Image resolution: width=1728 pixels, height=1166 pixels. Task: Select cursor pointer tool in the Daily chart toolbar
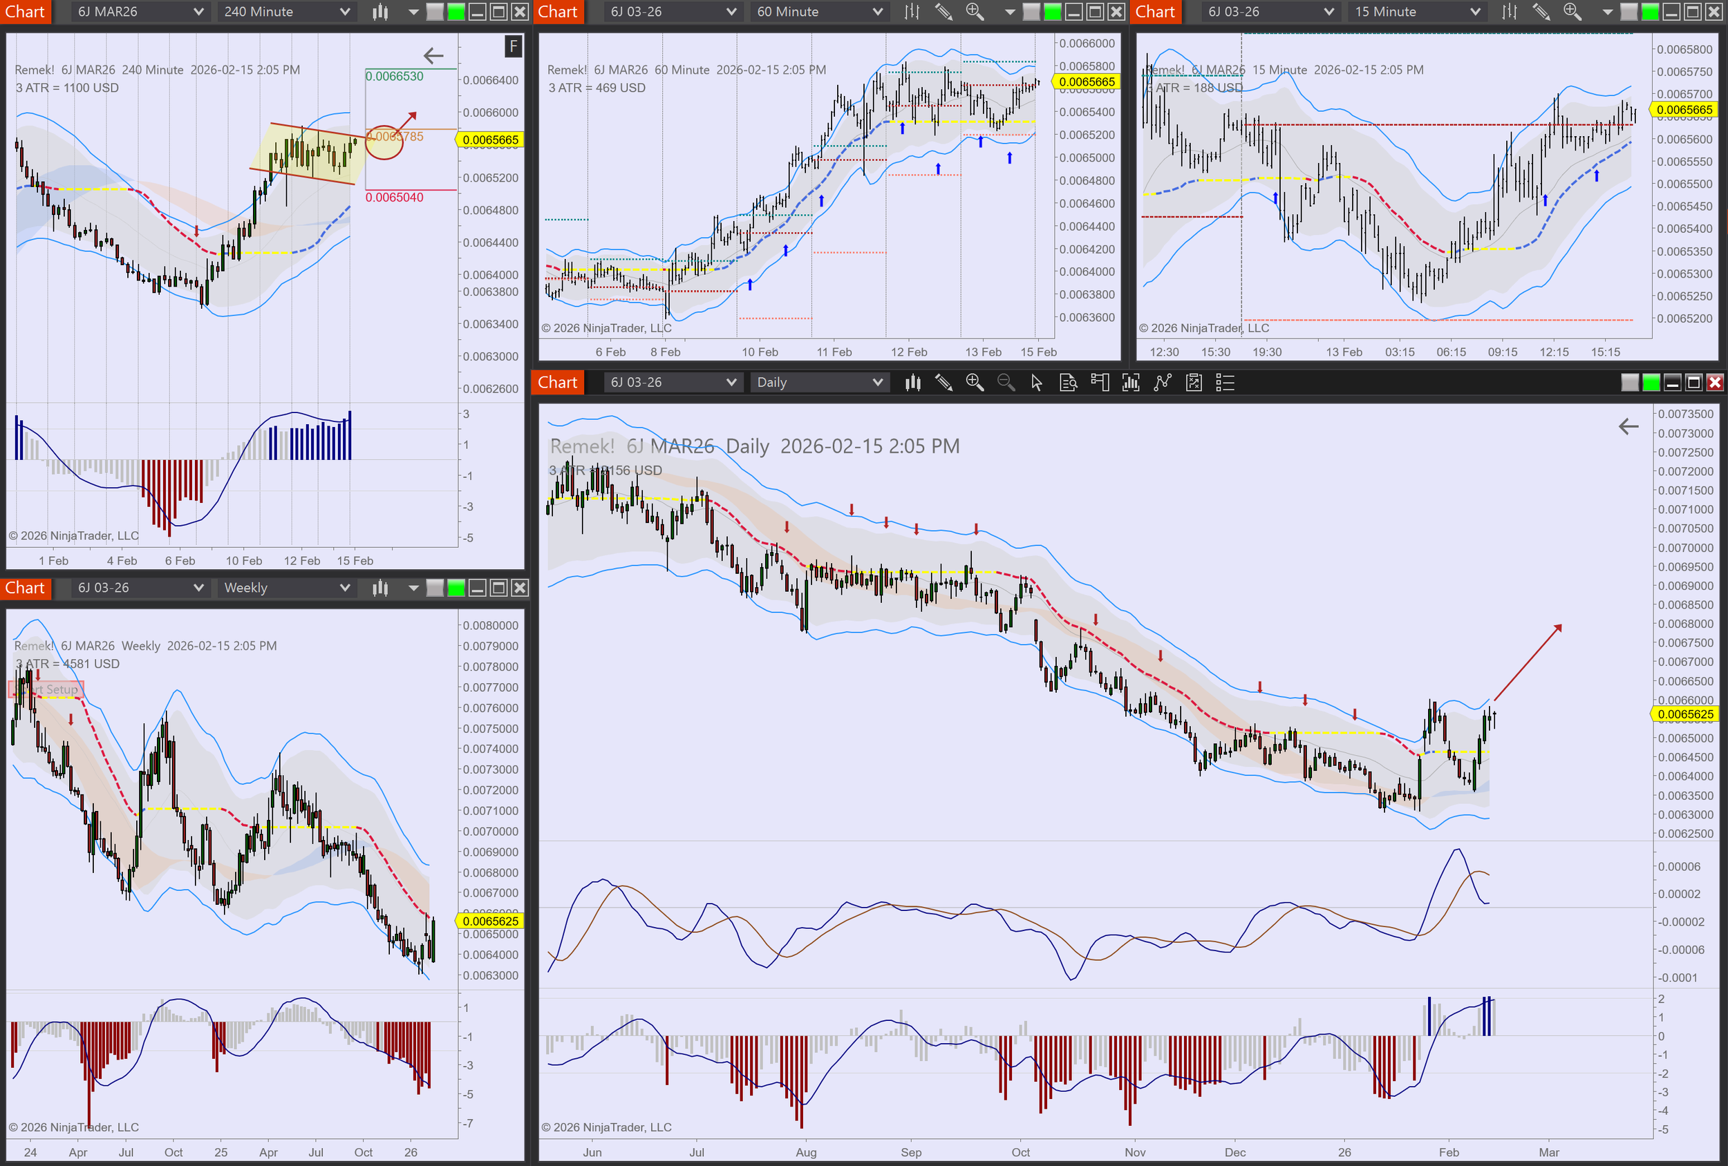1037,383
